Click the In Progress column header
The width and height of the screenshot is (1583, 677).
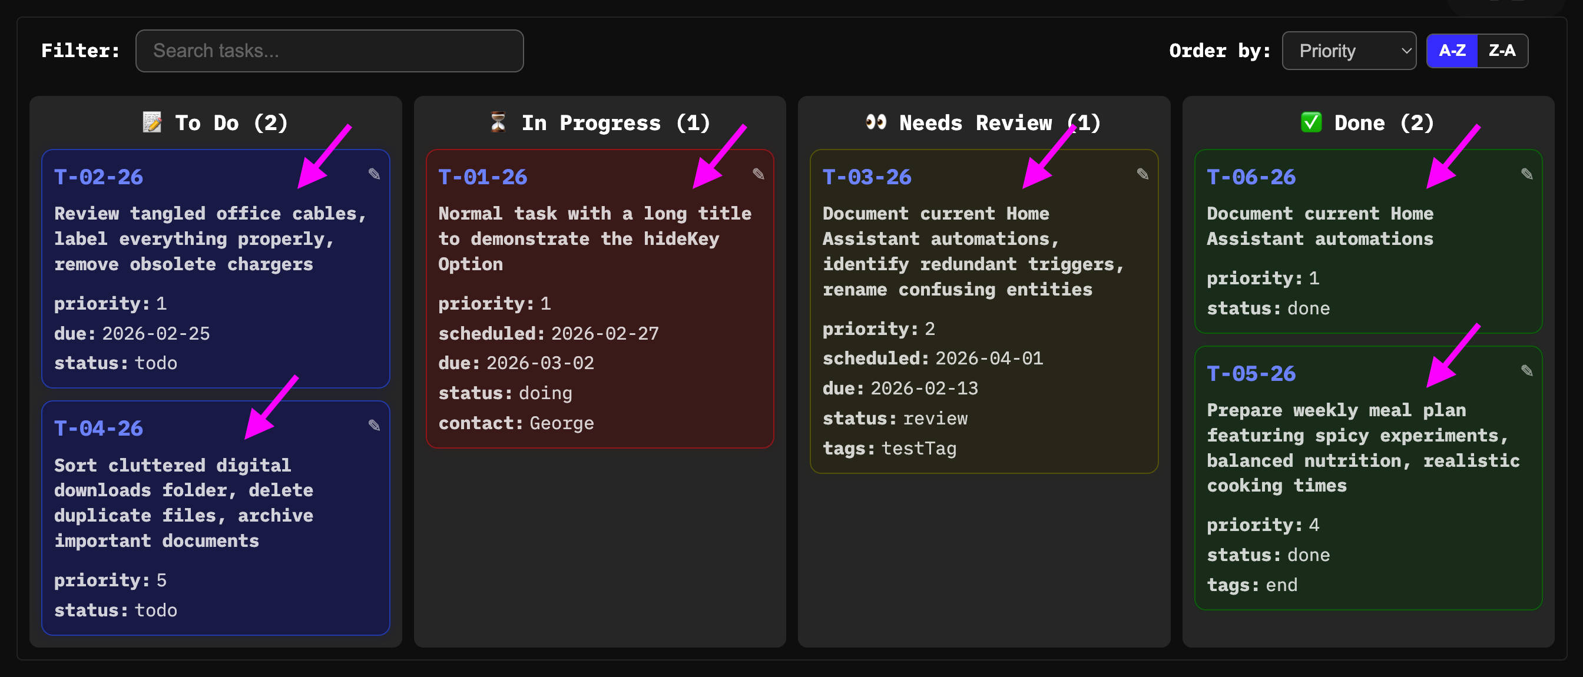click(615, 122)
